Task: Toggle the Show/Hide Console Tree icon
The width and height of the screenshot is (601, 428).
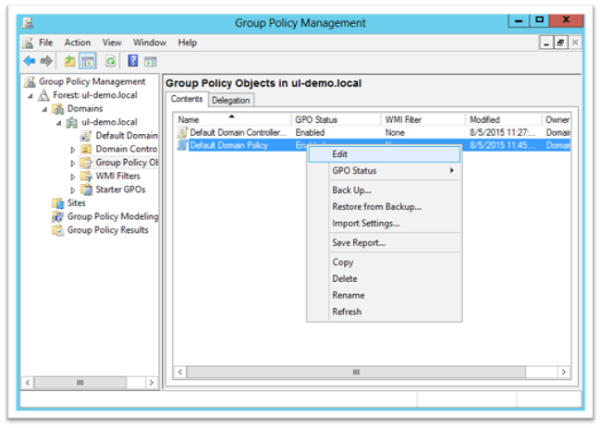Action: tap(88, 61)
